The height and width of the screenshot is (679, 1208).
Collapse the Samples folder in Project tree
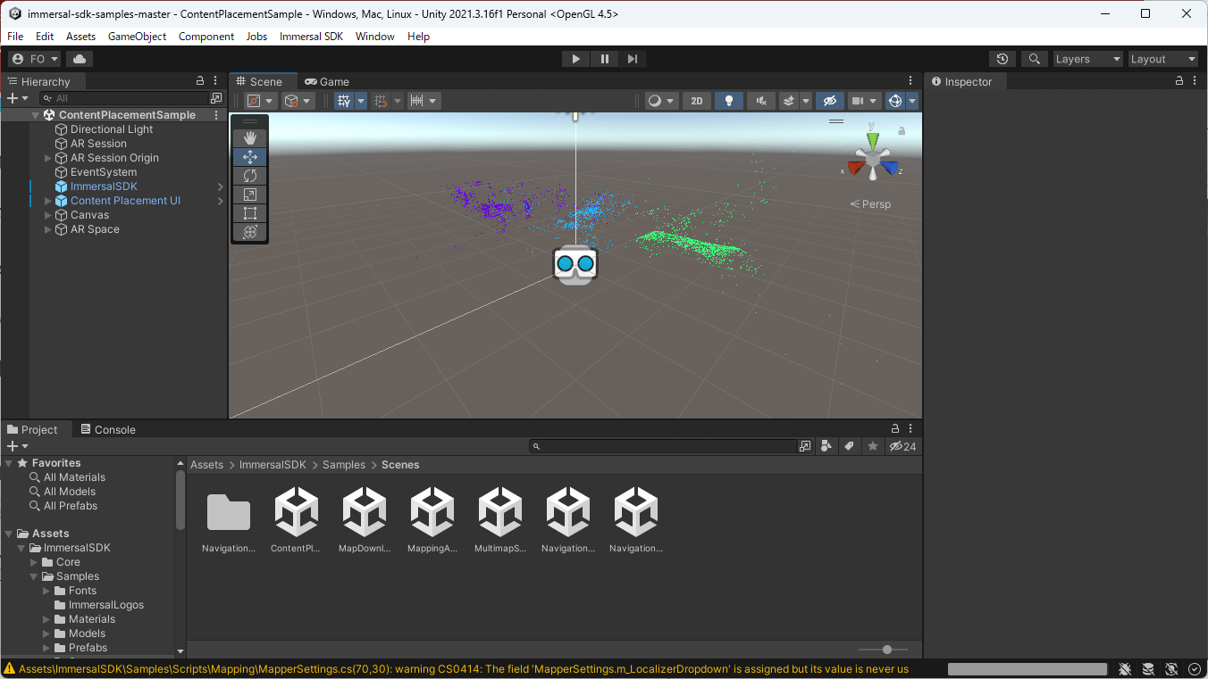pyautogui.click(x=34, y=576)
